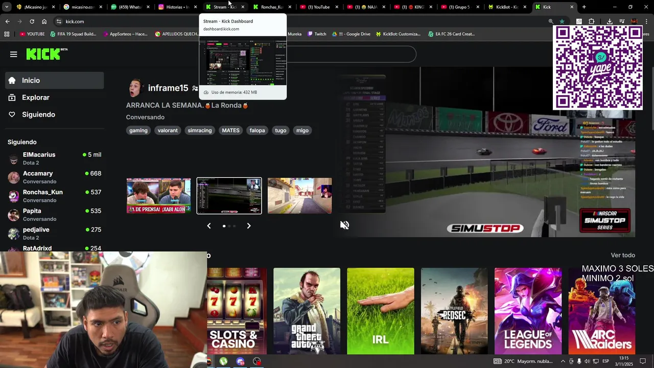
Task: Open League of Legends category card
Action: click(528, 311)
